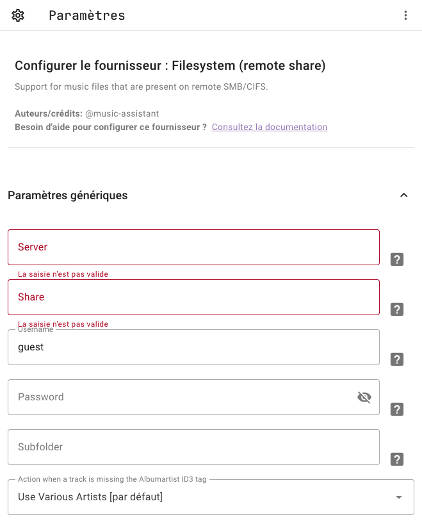Click the Paramètres génériques section heading

68,195
